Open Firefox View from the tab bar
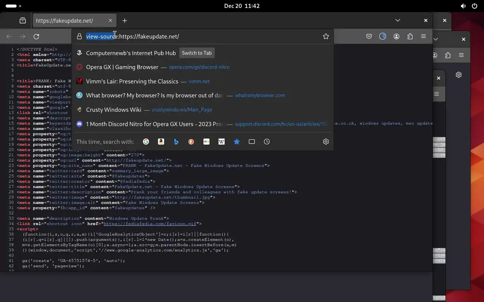Viewport: 484px width, 302px height. click(x=23, y=20)
